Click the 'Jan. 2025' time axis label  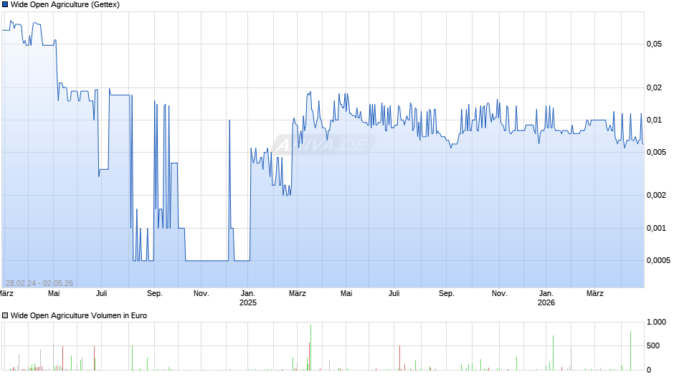(x=248, y=298)
